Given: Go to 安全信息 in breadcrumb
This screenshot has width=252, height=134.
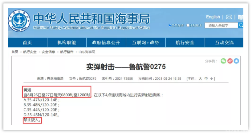Looking at the screenshot, I should 48,52.
